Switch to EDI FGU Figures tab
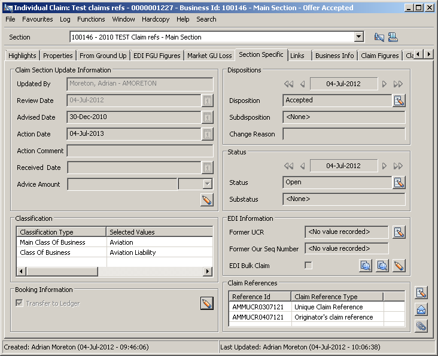This screenshot has width=438, height=356. click(157, 56)
